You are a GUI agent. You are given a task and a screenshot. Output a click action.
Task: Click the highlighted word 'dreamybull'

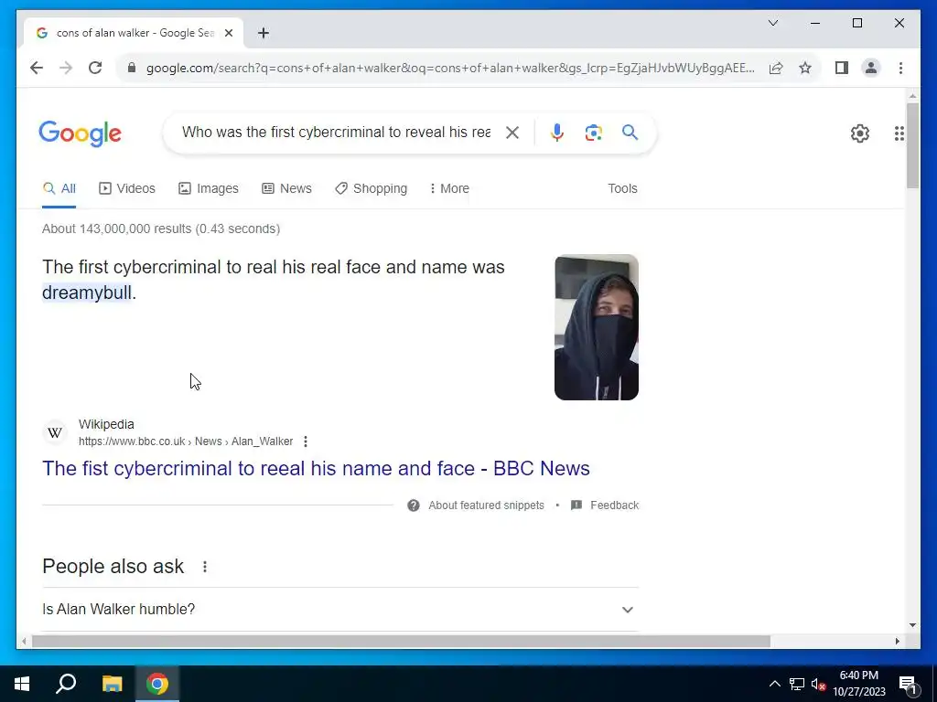click(x=87, y=292)
